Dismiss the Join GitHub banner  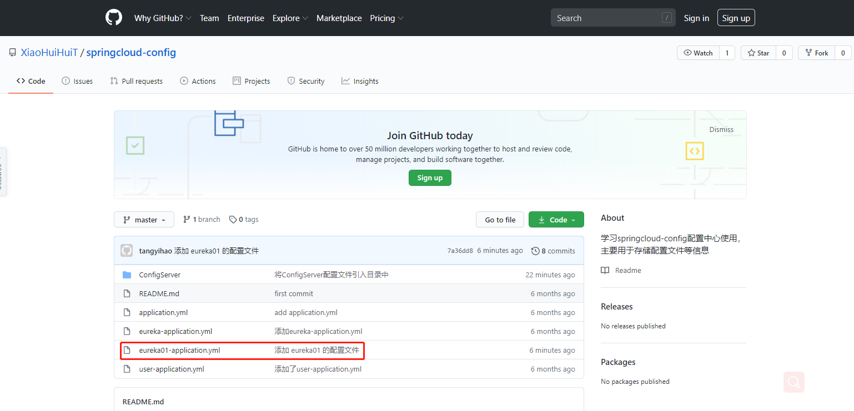pyautogui.click(x=721, y=129)
